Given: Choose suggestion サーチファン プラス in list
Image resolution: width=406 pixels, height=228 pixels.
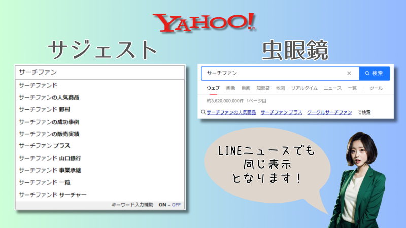Looking at the screenshot, I should (99, 146).
